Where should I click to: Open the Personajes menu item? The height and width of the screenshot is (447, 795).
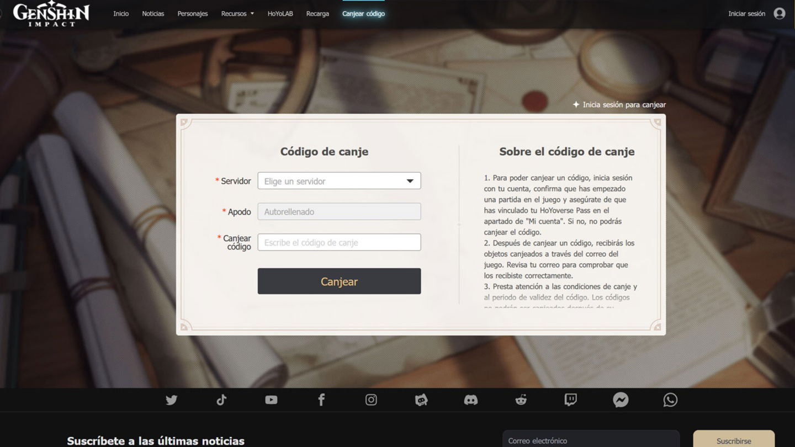pyautogui.click(x=193, y=14)
